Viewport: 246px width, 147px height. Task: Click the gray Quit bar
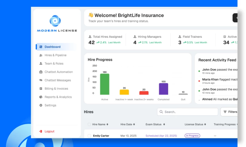[183, 94]
